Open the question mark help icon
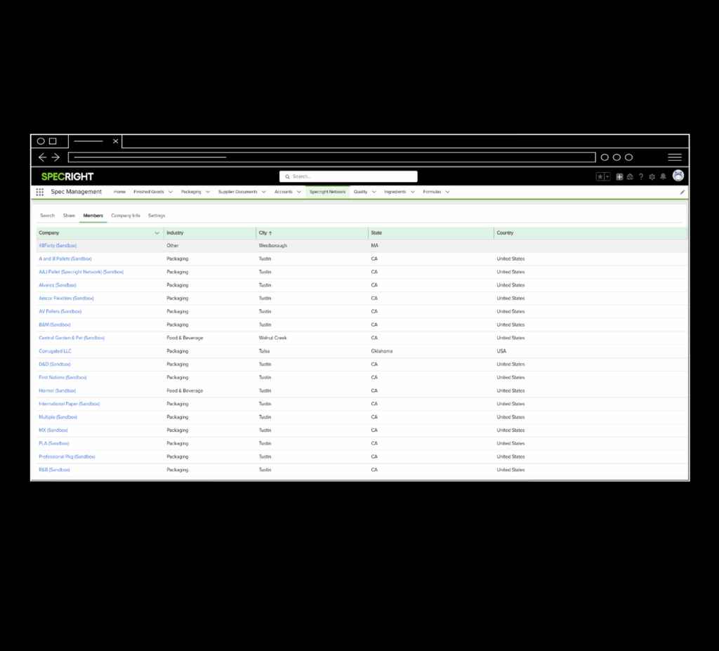 pos(641,177)
